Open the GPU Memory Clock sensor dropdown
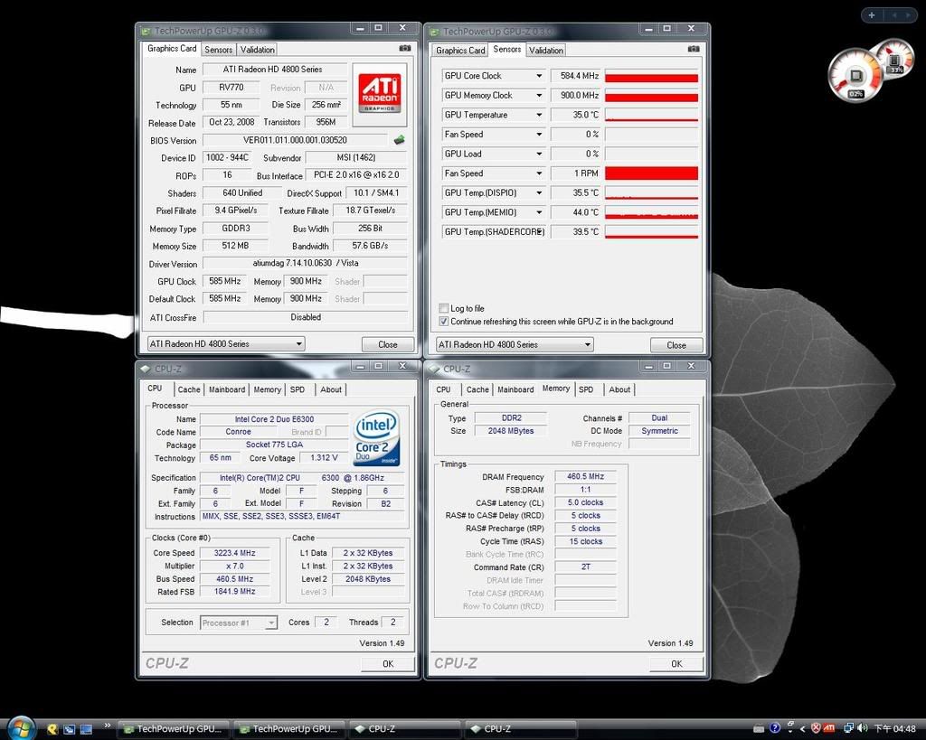This screenshot has width=926, height=740. click(x=539, y=95)
